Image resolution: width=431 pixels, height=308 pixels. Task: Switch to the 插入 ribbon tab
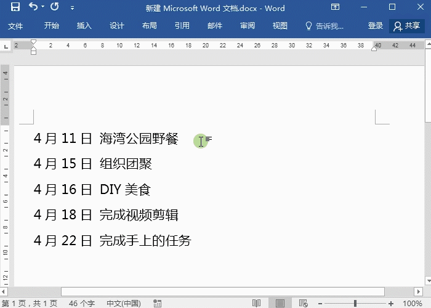84,26
